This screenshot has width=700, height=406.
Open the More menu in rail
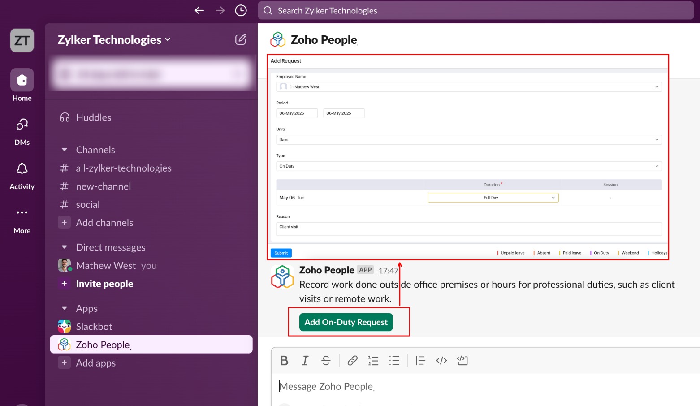point(22,220)
